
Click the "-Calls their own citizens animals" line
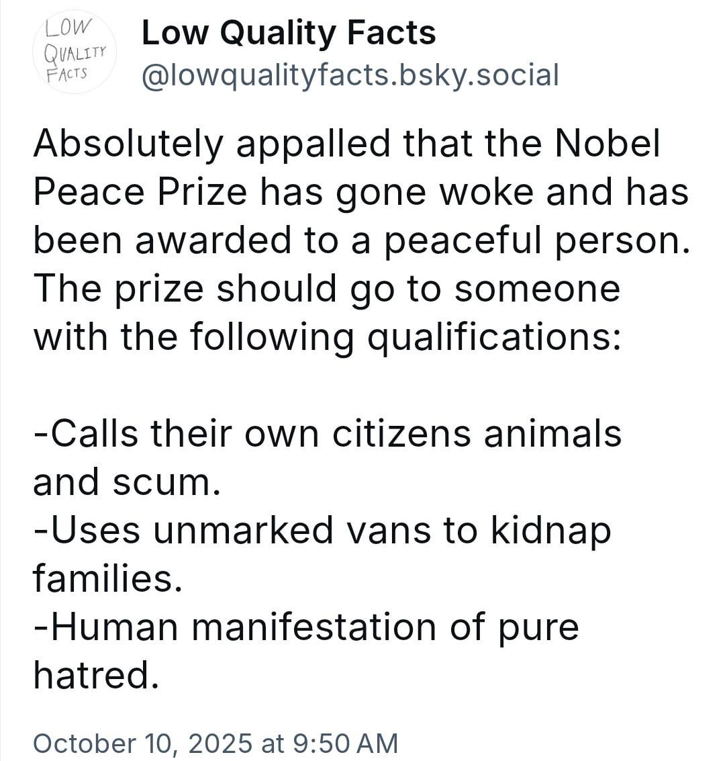tap(328, 434)
